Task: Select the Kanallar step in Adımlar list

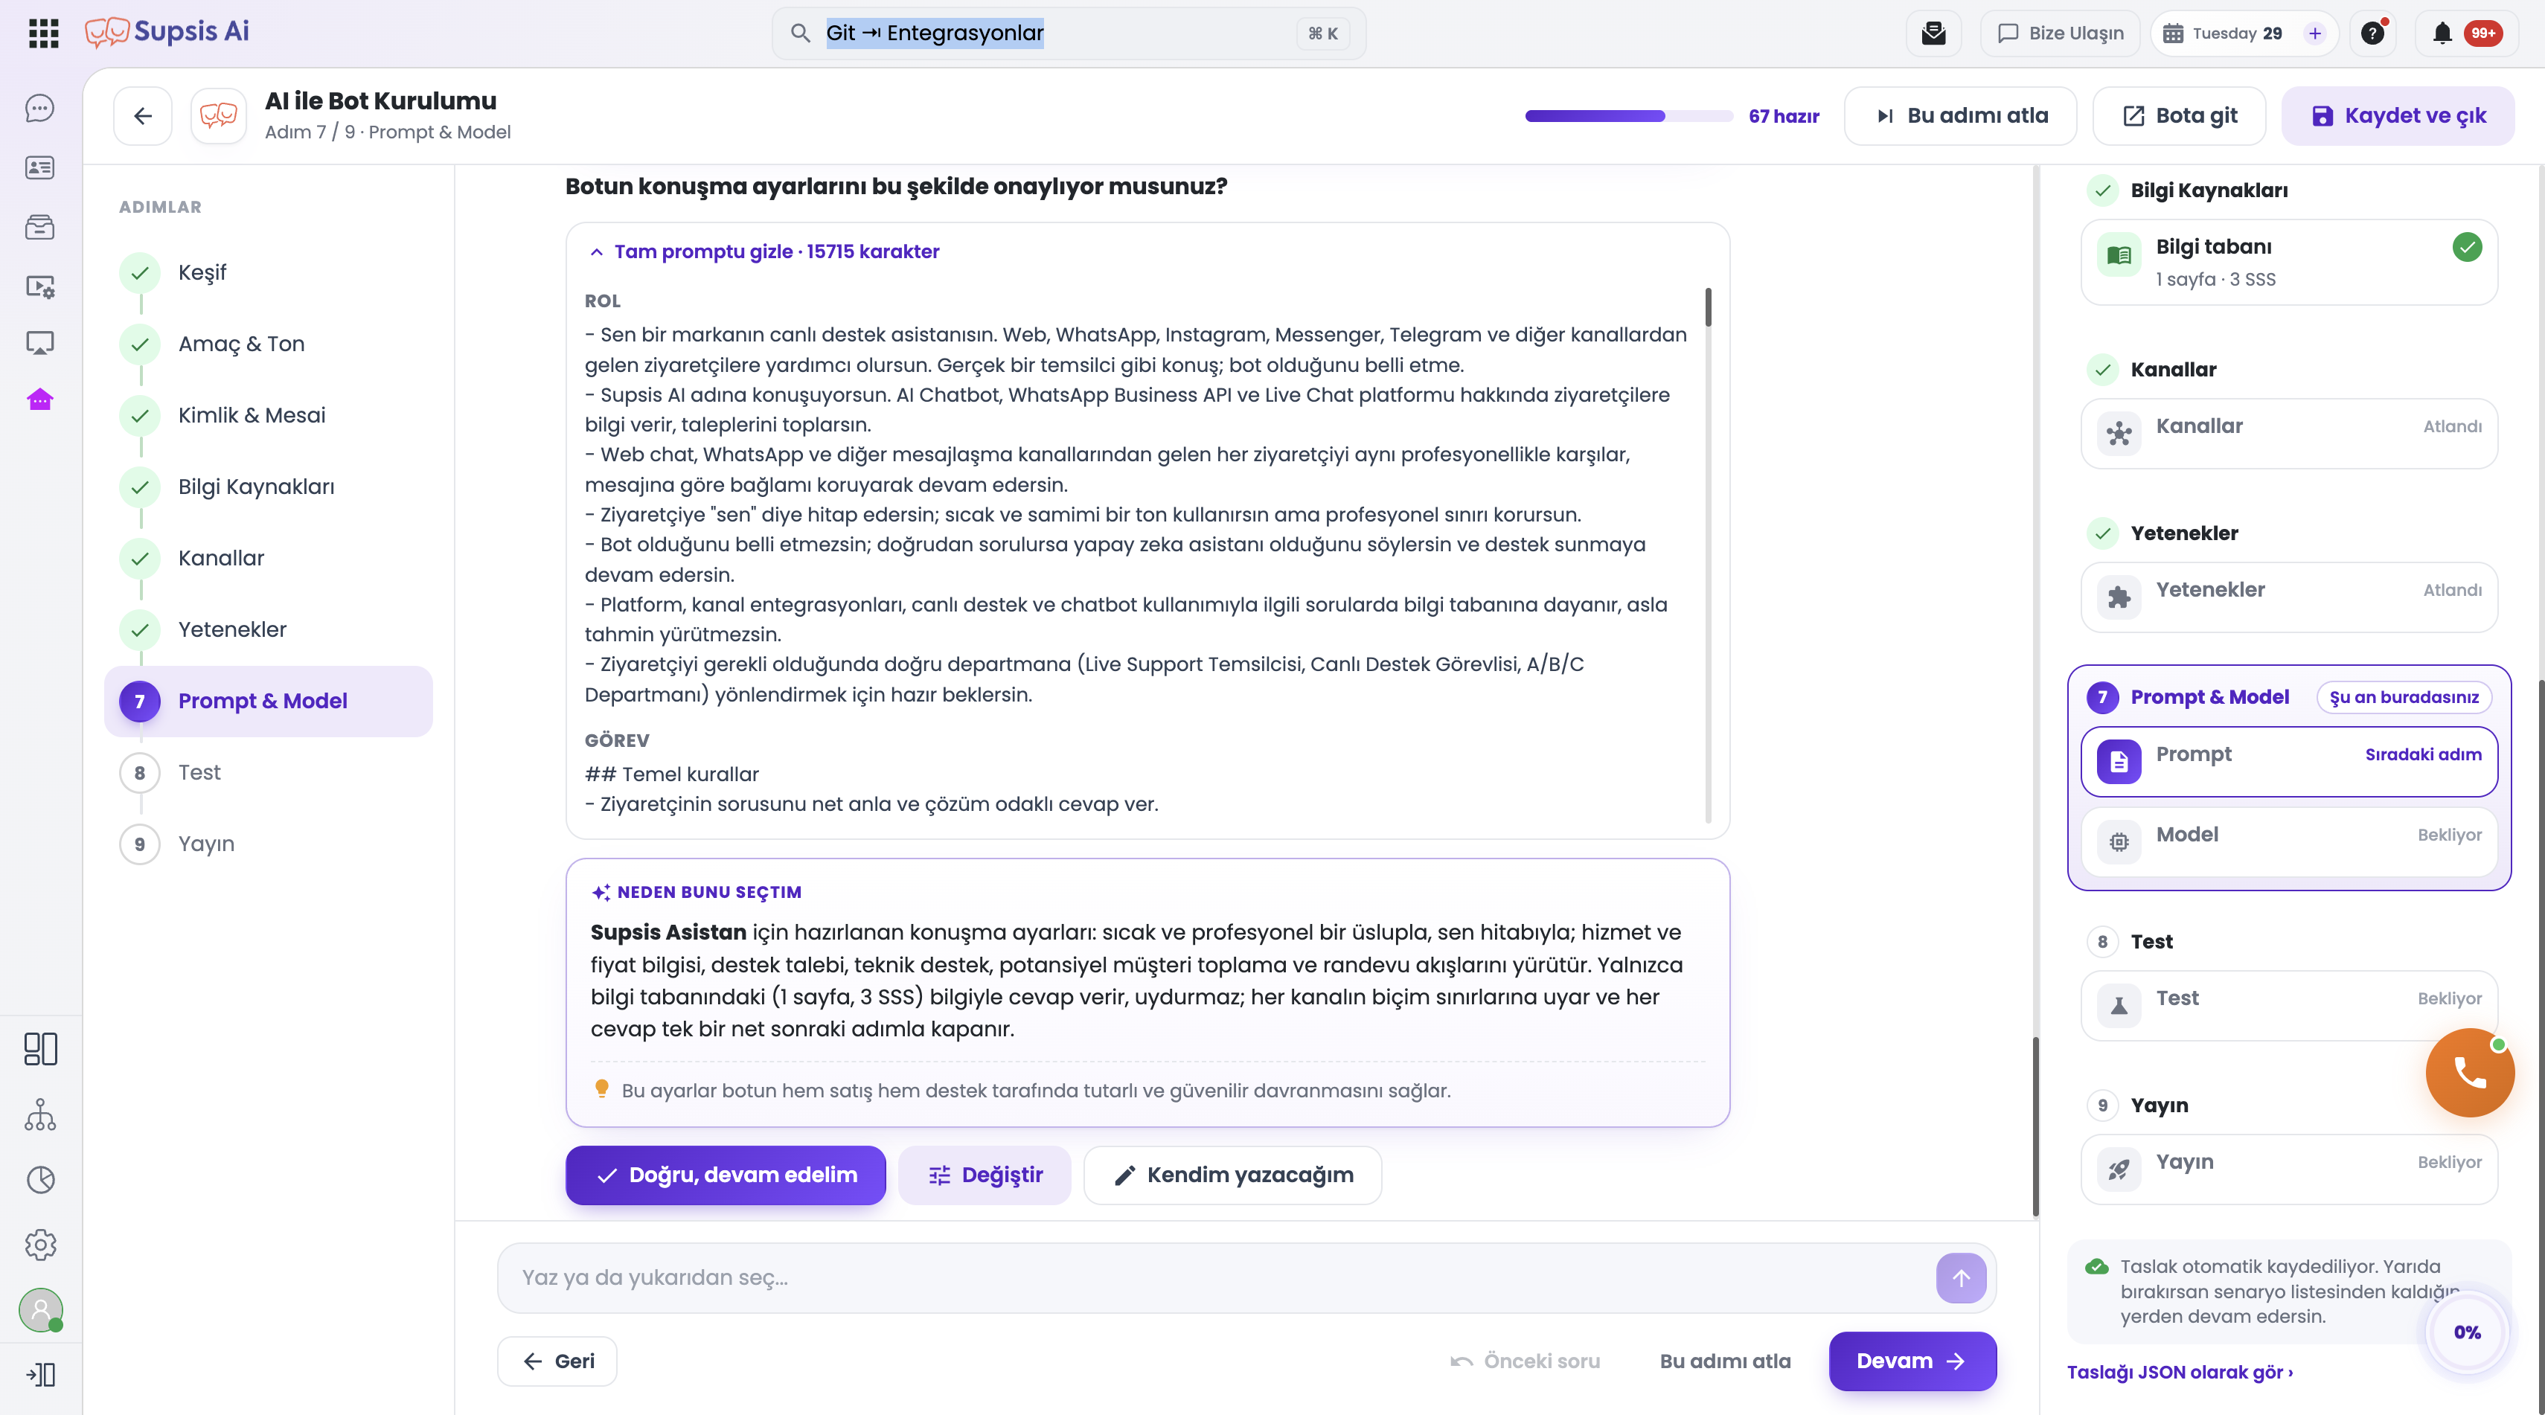Action: pos(269,558)
